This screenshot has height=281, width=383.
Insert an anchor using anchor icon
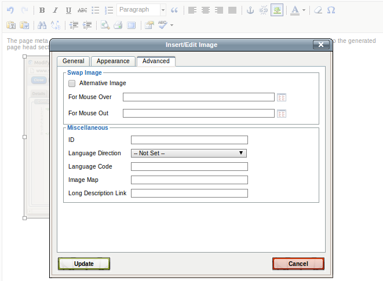point(250,10)
